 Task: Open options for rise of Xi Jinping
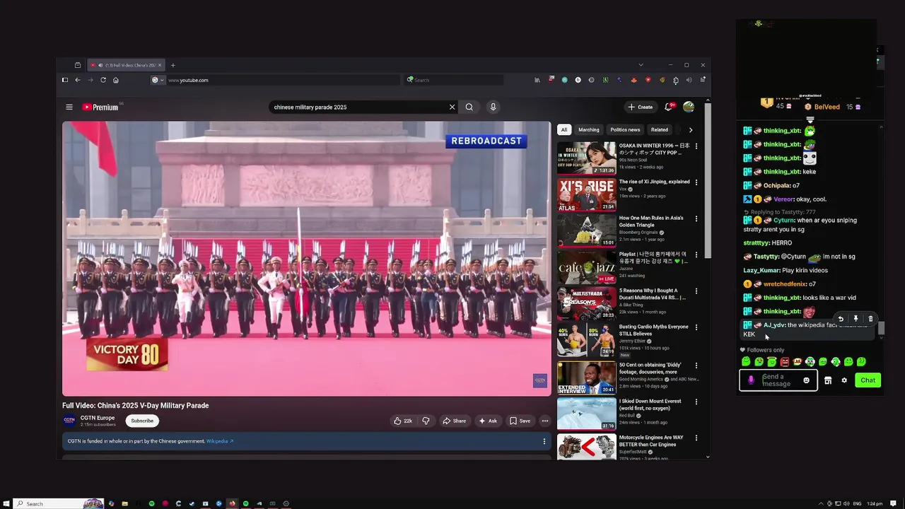point(696,182)
